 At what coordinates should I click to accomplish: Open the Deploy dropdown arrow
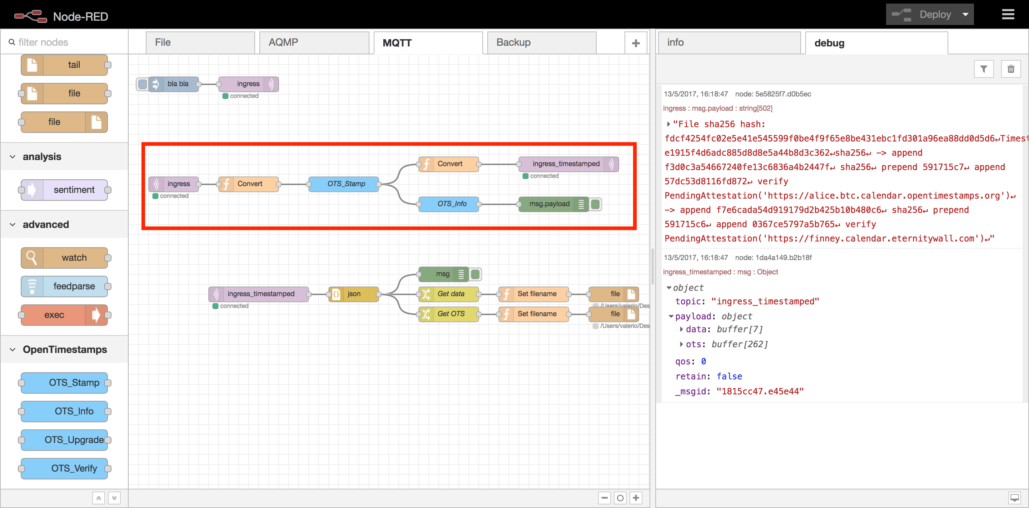965,14
